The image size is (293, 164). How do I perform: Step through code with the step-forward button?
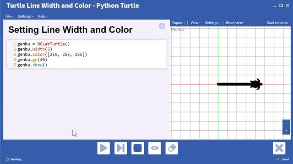point(120,148)
